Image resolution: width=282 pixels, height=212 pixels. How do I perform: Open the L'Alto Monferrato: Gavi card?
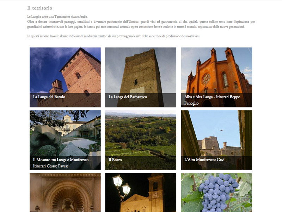pos(216,140)
